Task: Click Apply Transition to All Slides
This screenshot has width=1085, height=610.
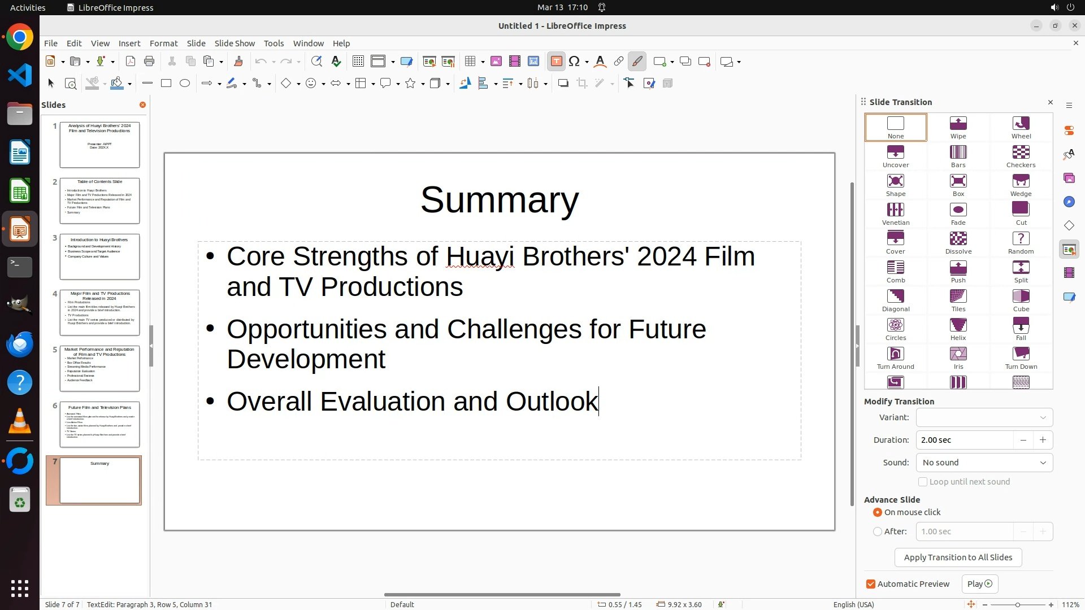Action: pos(958,557)
